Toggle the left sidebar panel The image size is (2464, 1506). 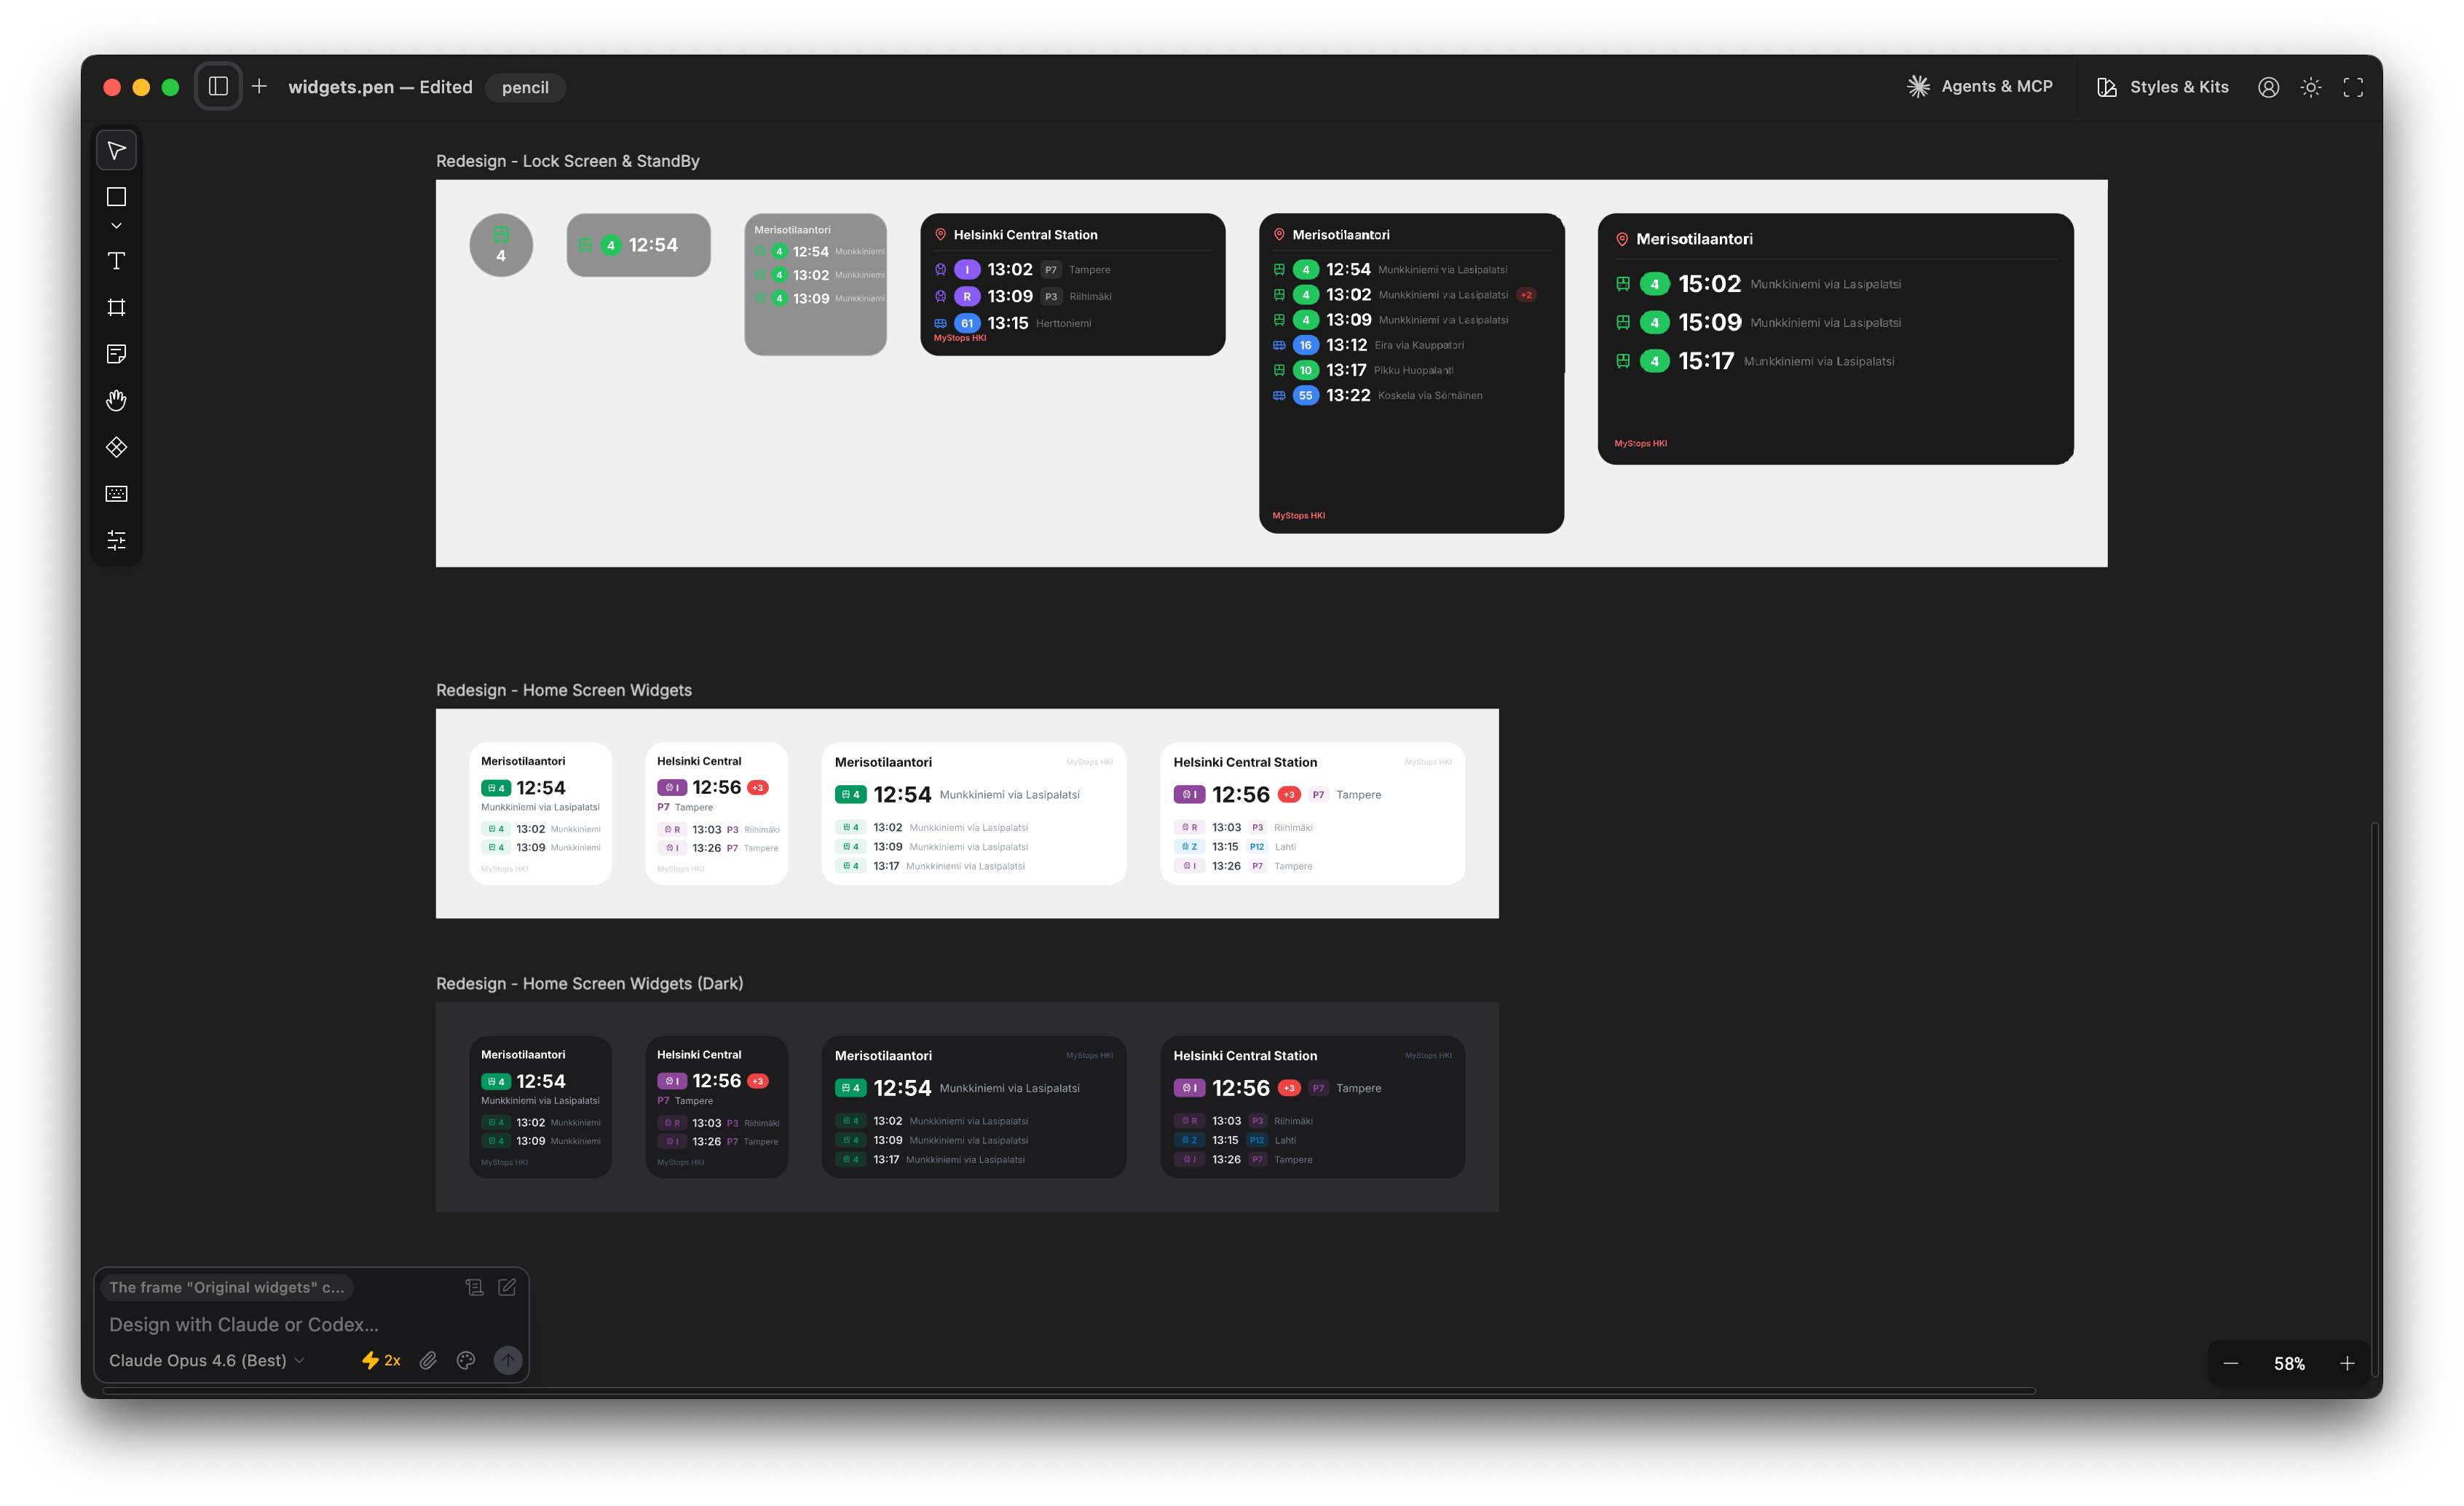(x=218, y=86)
